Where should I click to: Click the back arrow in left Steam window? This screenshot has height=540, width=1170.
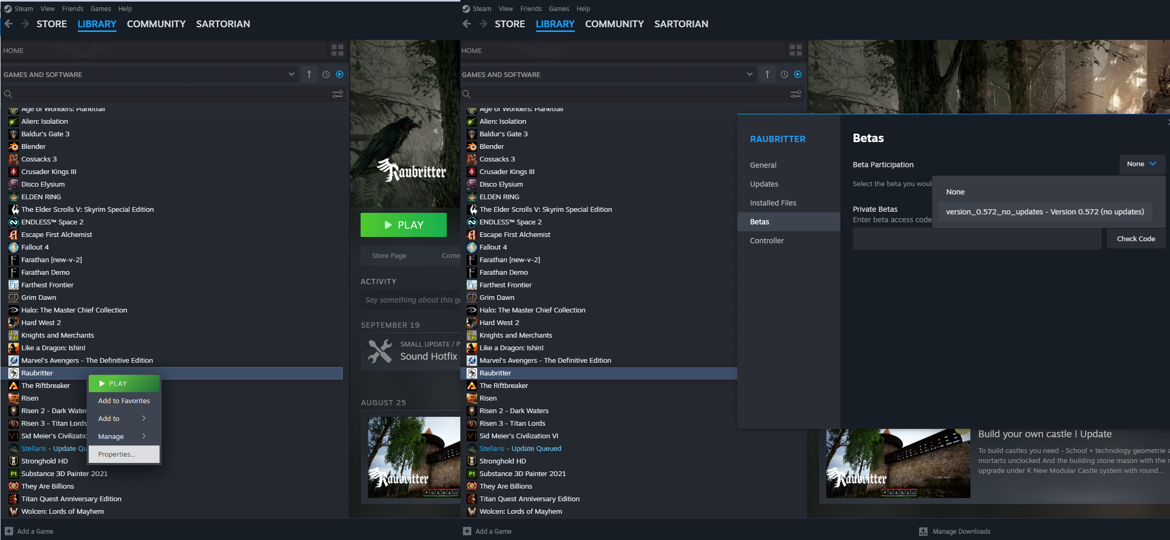click(8, 24)
